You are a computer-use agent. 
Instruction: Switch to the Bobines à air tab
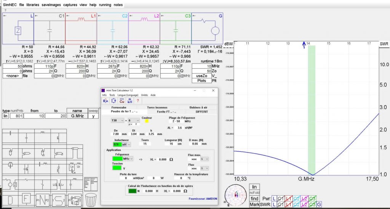pyautogui.click(x=198, y=108)
